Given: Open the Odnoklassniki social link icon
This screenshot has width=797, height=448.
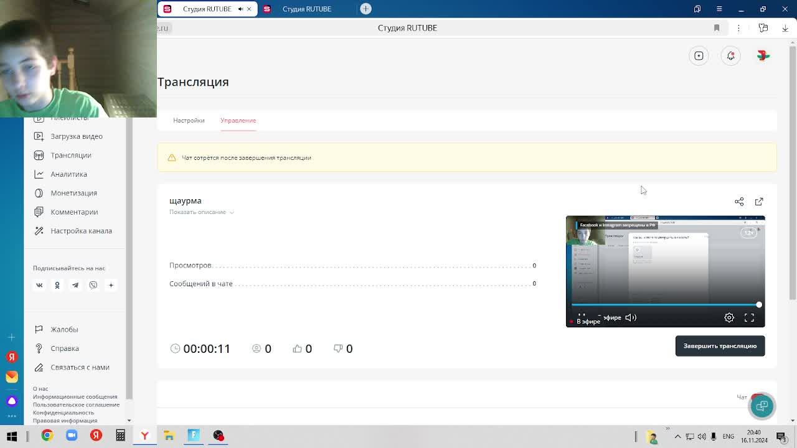Looking at the screenshot, I should coord(57,285).
